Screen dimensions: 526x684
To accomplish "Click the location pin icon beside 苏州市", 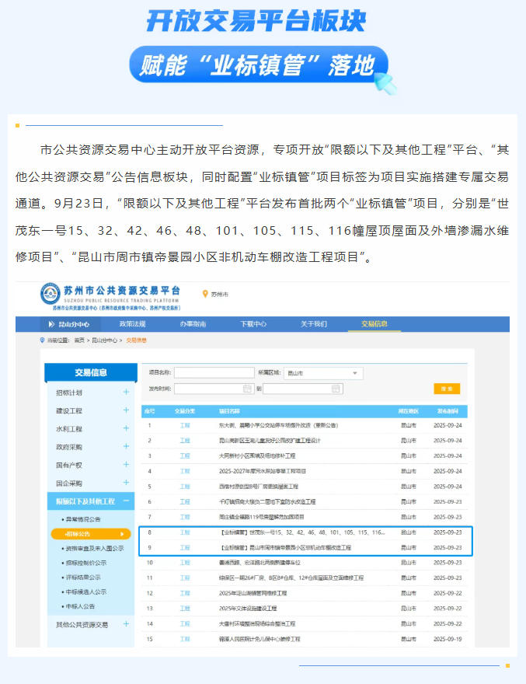I will pyautogui.click(x=205, y=294).
